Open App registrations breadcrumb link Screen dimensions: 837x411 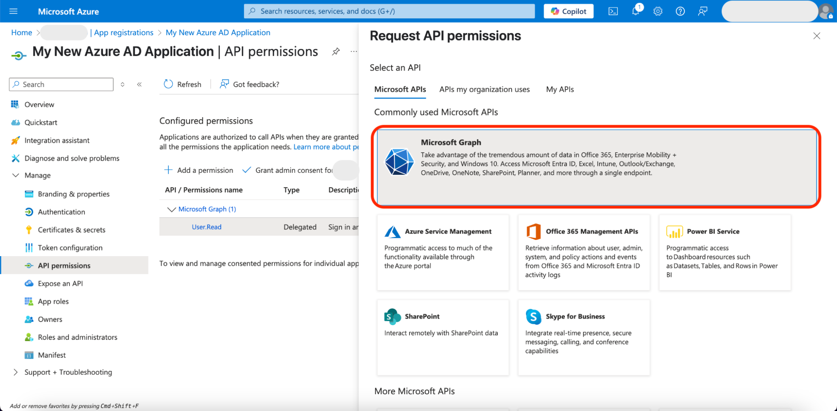pos(124,33)
